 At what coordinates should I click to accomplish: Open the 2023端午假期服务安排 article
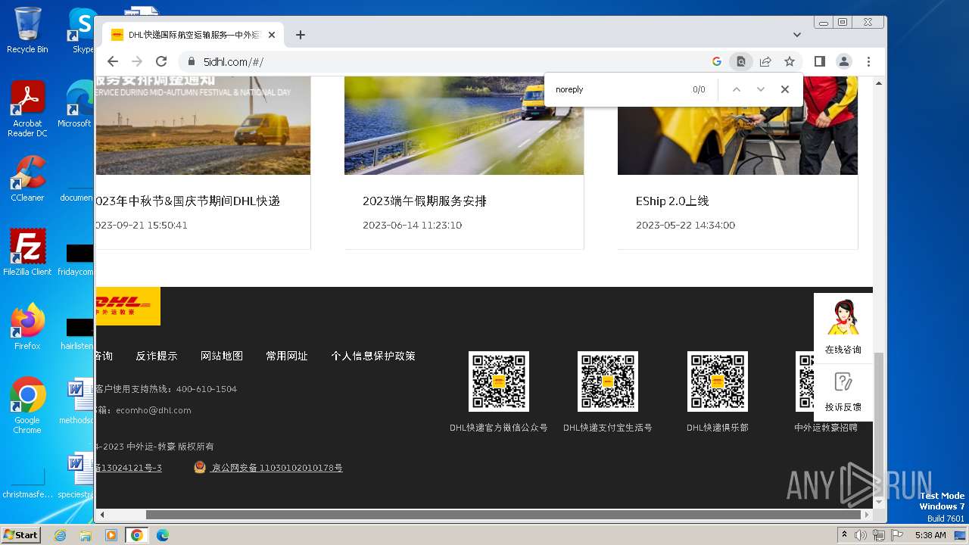tap(425, 201)
